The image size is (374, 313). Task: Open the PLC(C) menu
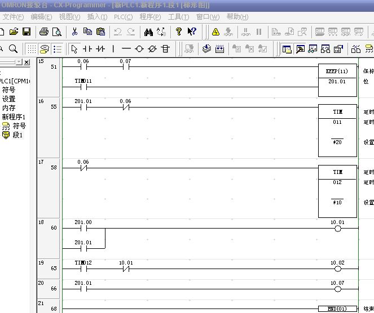123,17
